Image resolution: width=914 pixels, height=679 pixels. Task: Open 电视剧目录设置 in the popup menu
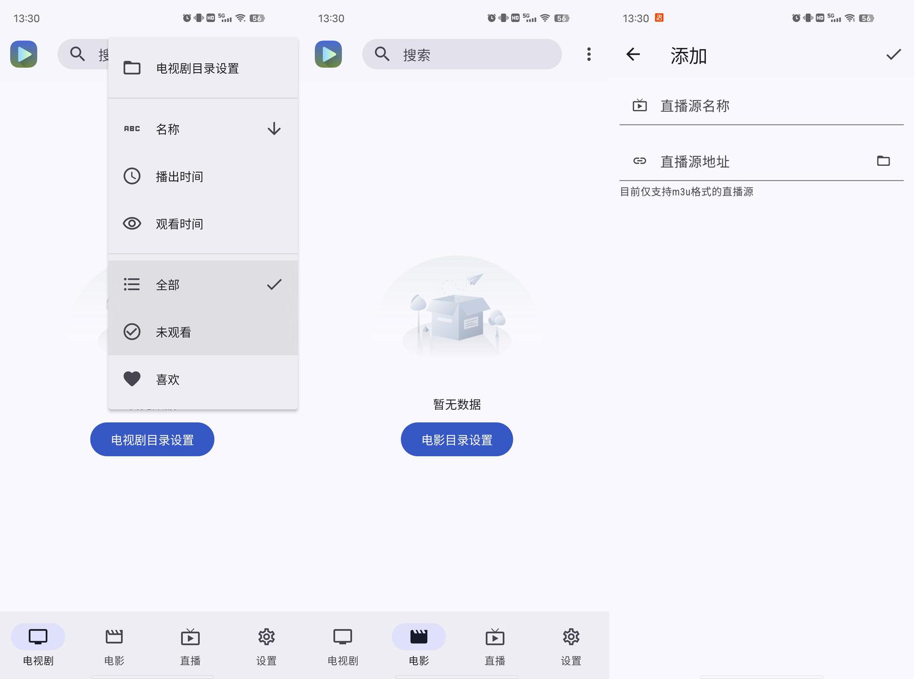tap(203, 68)
